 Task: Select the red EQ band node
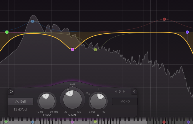164,19
